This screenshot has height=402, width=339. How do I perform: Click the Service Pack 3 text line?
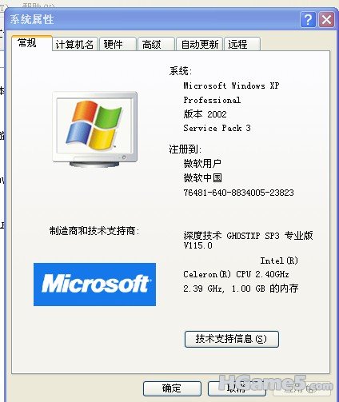point(217,128)
